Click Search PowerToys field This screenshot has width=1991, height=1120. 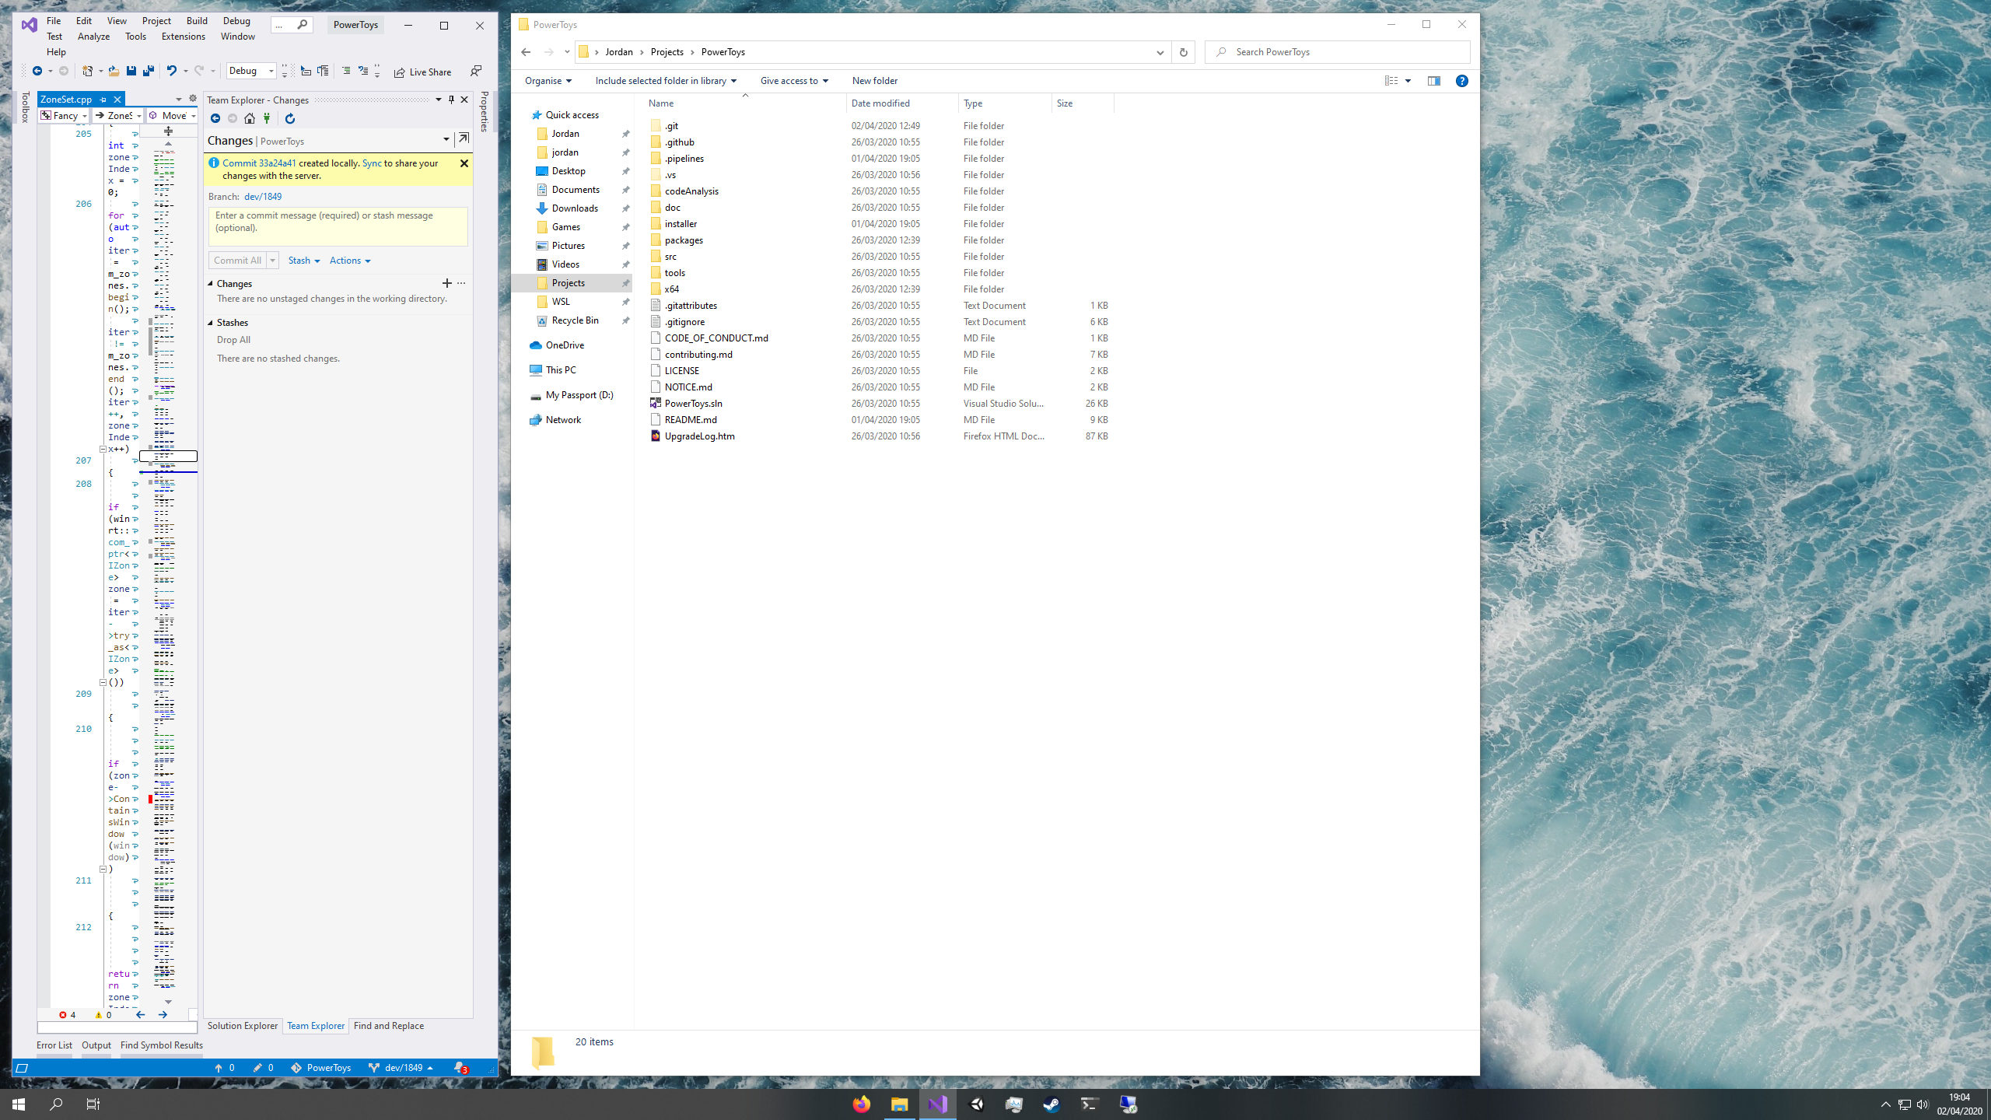click(1338, 52)
